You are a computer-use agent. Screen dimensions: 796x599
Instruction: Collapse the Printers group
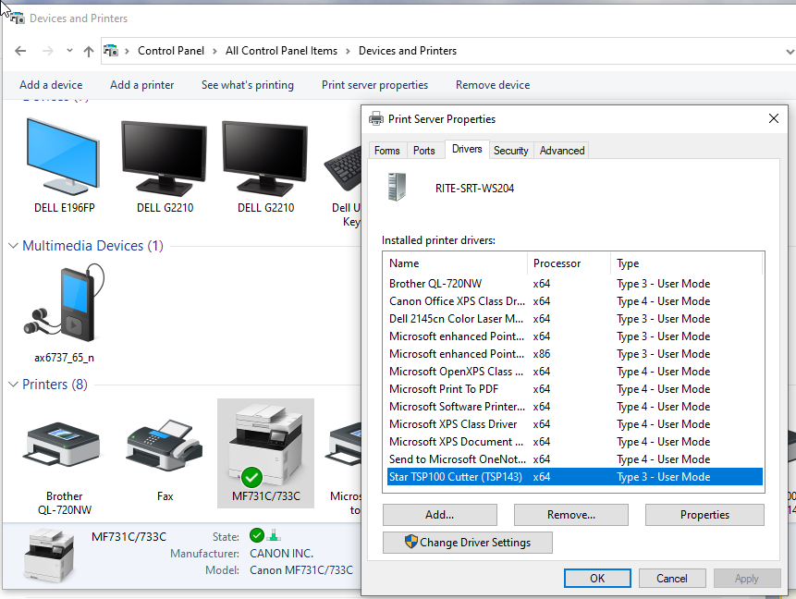[13, 385]
